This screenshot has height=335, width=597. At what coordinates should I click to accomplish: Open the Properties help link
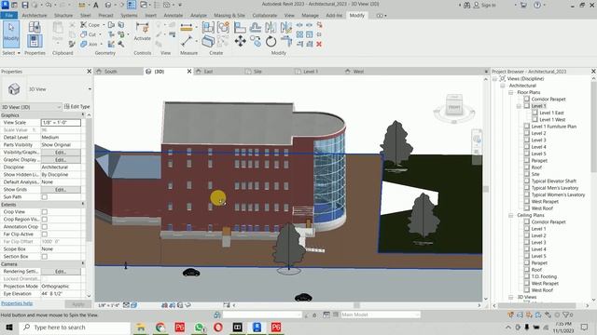pyautogui.click(x=17, y=303)
